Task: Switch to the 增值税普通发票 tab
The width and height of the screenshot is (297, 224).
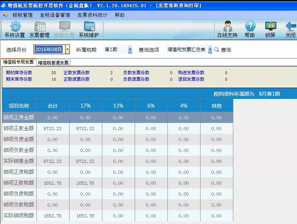Action: click(53, 63)
